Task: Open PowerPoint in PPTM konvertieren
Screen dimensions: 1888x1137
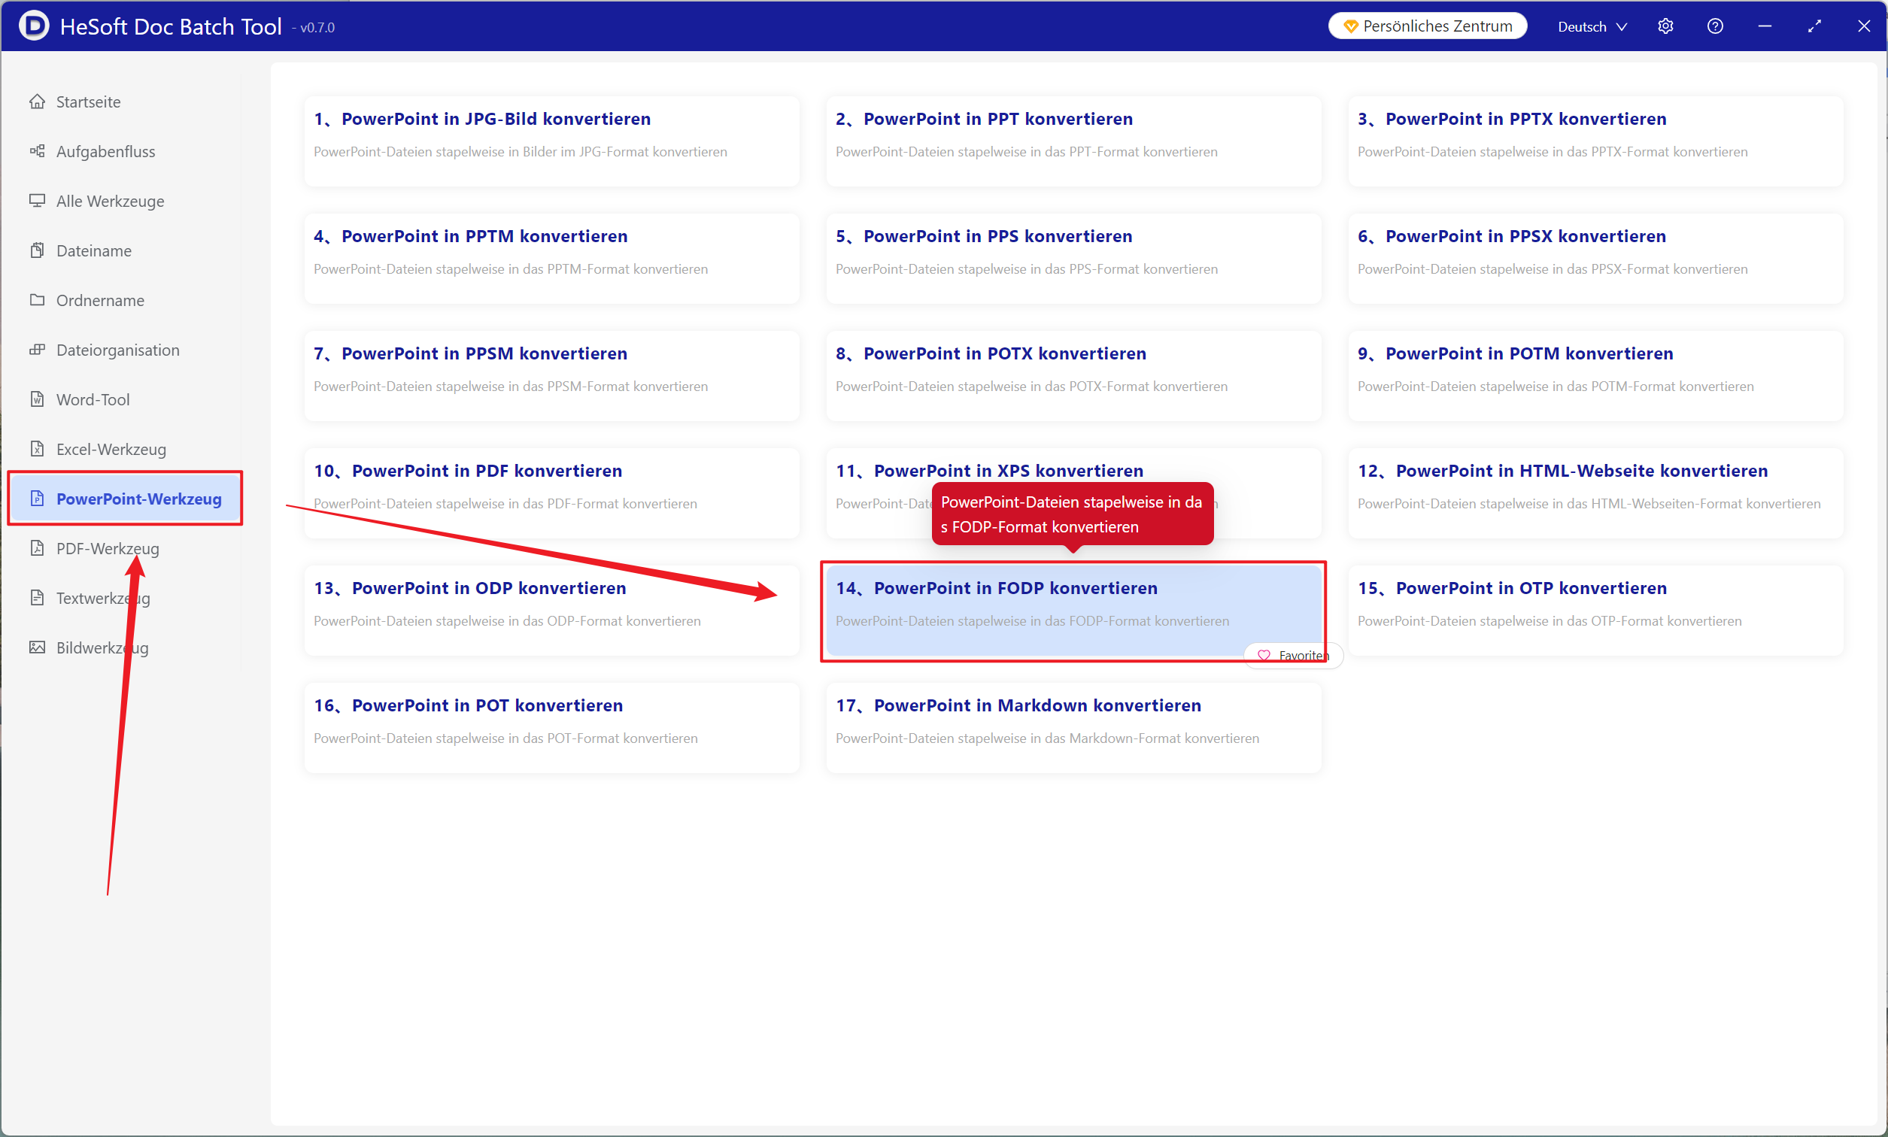Action: [x=551, y=257]
